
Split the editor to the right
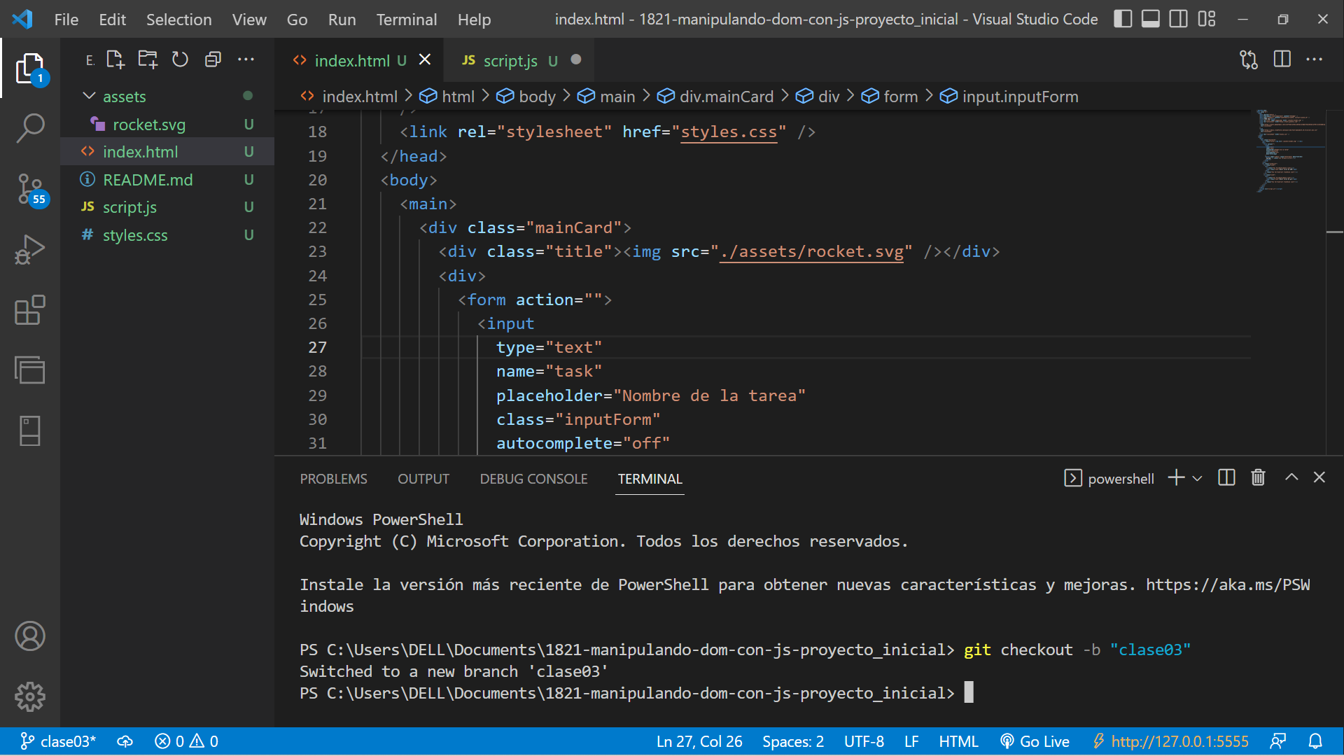[x=1282, y=59]
